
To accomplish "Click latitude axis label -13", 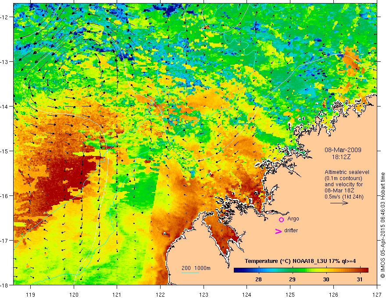I will coord(5,62).
